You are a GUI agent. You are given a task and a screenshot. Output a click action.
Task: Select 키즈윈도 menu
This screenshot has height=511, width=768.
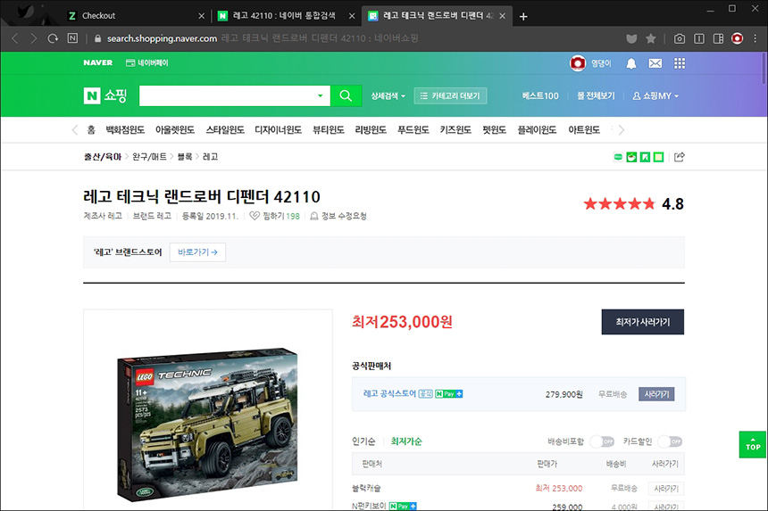point(455,130)
